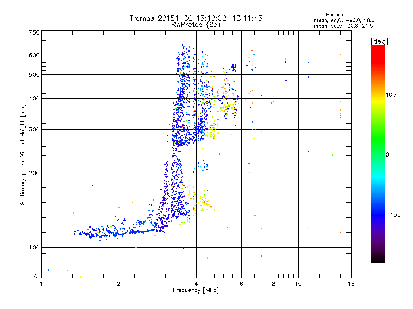Click the '[deg]' colorbar unit label
The image size is (413, 309).
click(x=379, y=41)
